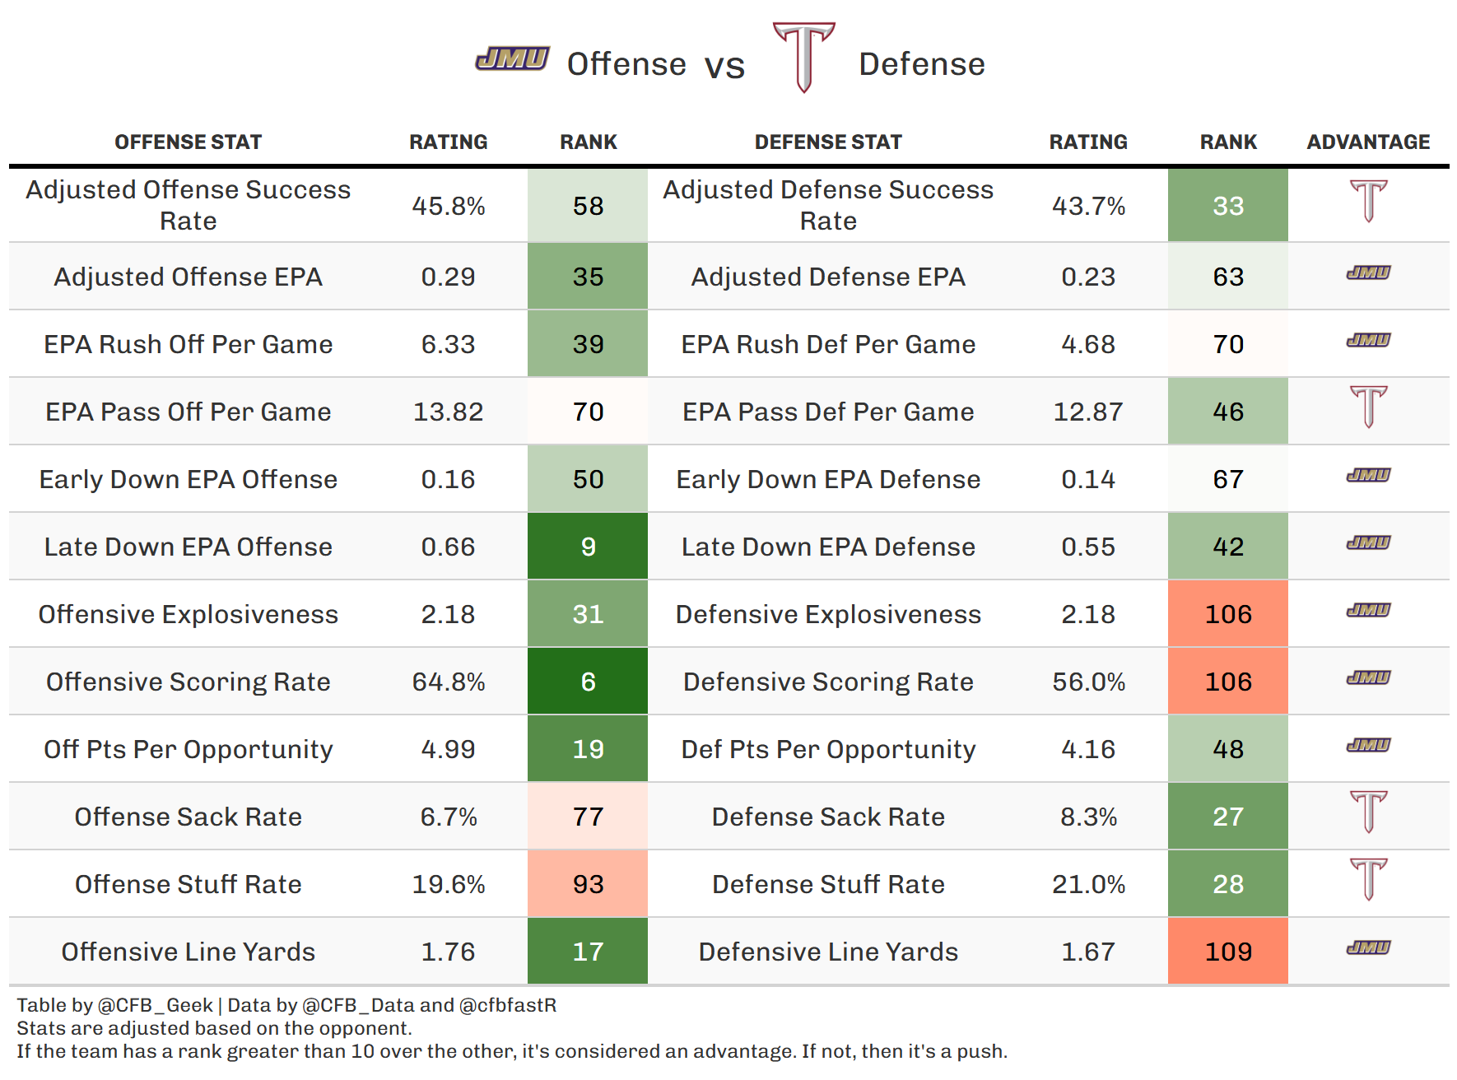The width and height of the screenshot is (1457, 1080).
Task: Click the JMU logo in the title
Action: click(512, 58)
